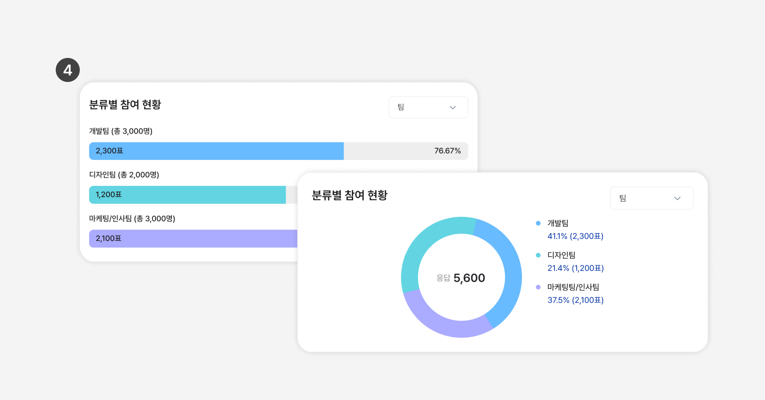Select the 디자인팀 legend label in the donut card
The width and height of the screenshot is (765, 400).
coord(561,255)
